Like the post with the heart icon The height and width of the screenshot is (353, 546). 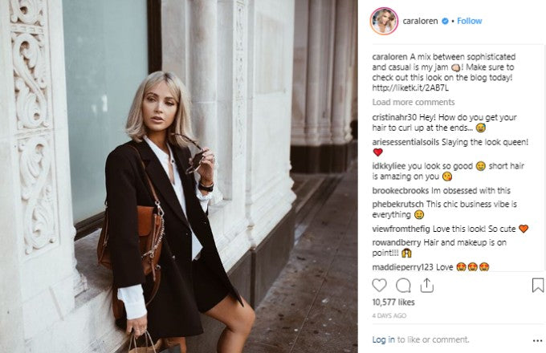click(379, 285)
